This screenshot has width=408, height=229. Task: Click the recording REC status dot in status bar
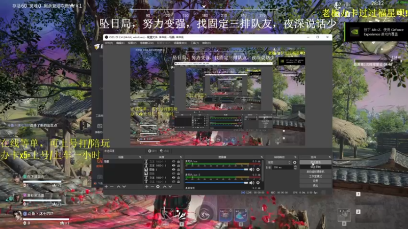click(x=268, y=192)
